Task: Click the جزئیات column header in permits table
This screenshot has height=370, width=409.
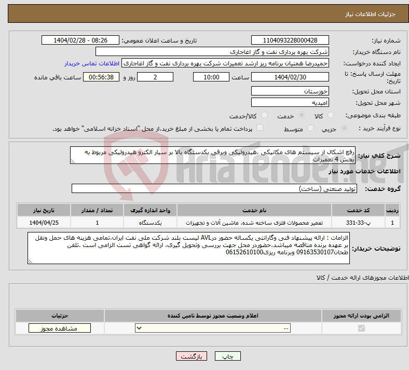Action: [x=60, y=316]
